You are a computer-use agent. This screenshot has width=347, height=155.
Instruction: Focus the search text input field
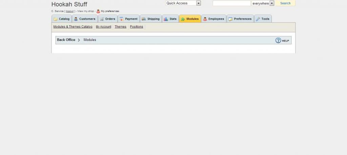pyautogui.click(x=231, y=3)
